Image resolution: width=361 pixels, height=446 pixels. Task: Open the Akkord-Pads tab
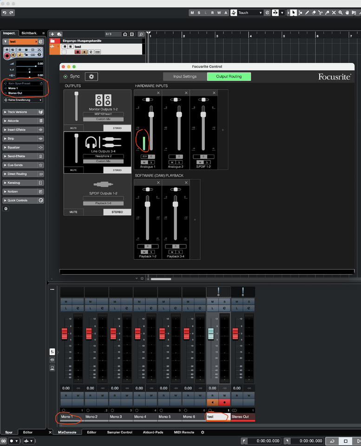click(x=153, y=432)
